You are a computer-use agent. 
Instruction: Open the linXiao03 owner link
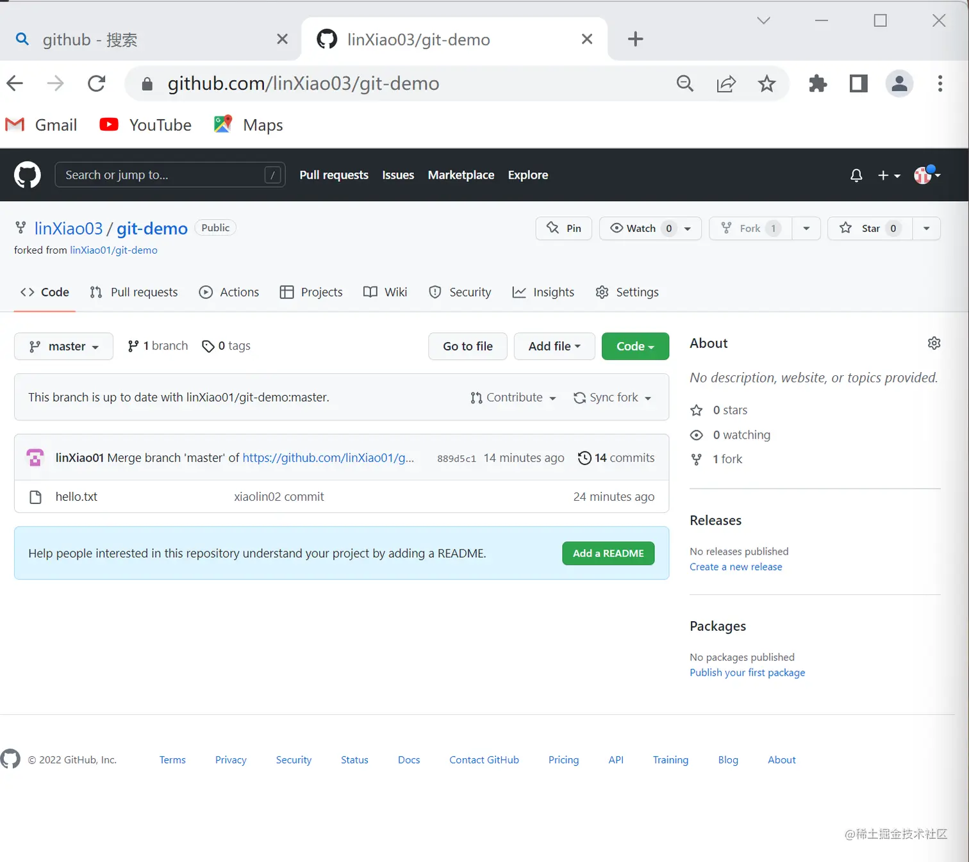69,229
